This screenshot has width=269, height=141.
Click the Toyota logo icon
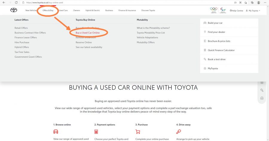[x=14, y=10]
